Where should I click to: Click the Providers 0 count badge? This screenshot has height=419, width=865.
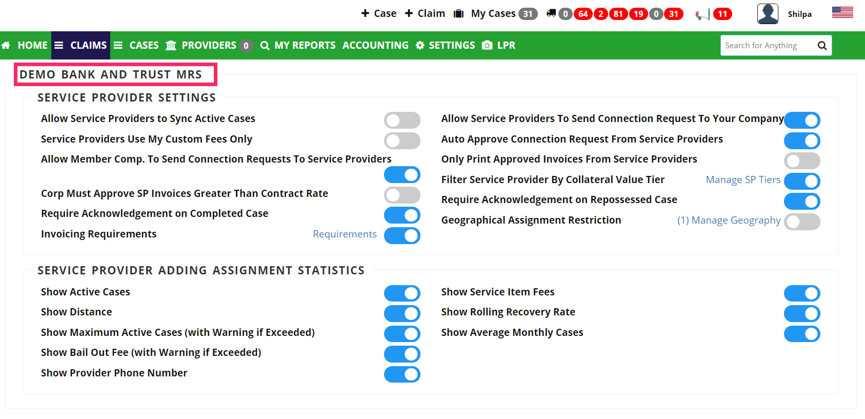pyautogui.click(x=246, y=46)
